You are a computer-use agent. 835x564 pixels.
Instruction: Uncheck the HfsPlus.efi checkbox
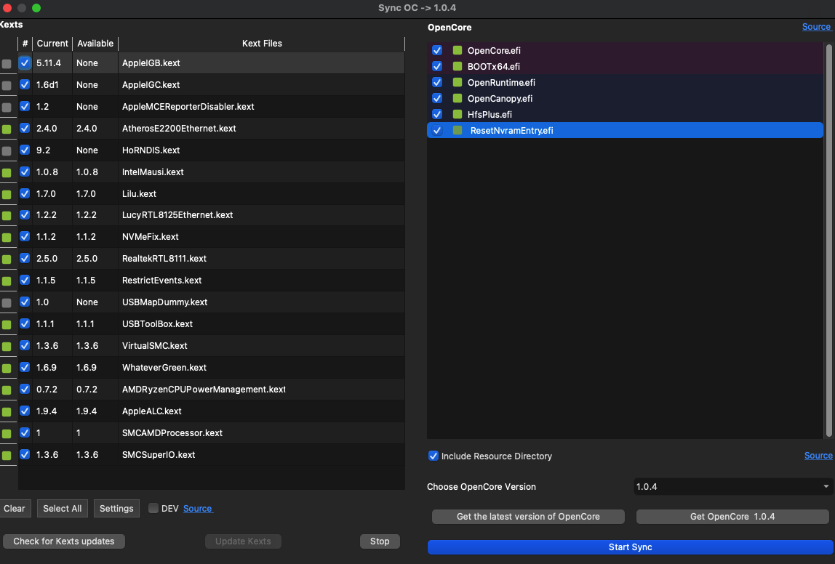(x=437, y=114)
